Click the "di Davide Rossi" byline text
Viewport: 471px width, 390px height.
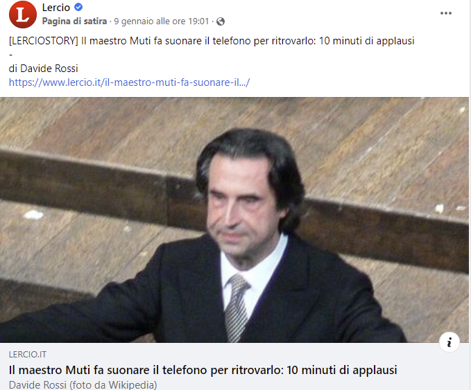(x=43, y=69)
